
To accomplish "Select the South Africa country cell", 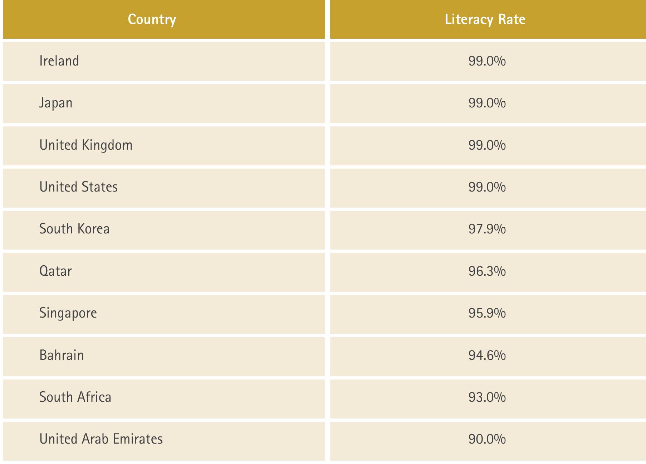I will 163,399.
